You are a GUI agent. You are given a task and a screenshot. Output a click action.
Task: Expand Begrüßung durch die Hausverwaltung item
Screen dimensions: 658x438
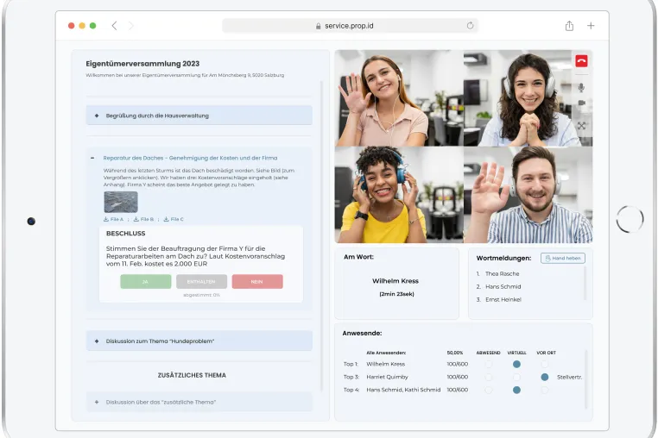tap(199, 116)
